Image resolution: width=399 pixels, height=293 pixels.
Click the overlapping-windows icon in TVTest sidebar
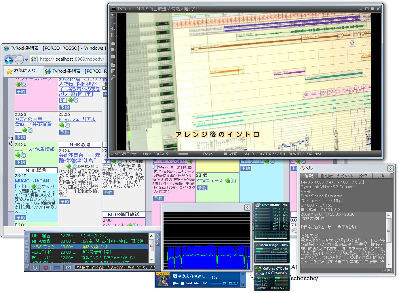tap(113, 50)
